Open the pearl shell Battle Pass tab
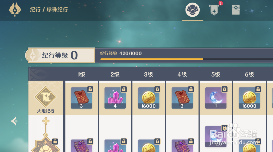The height and width of the screenshot is (152, 273). (x=192, y=10)
